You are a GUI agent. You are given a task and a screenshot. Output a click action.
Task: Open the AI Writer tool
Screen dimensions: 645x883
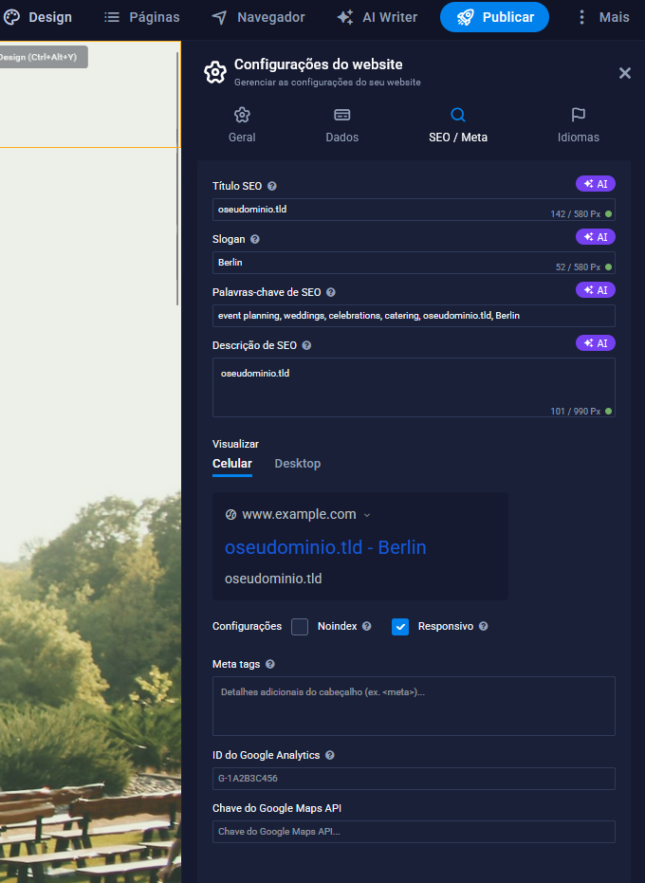378,17
